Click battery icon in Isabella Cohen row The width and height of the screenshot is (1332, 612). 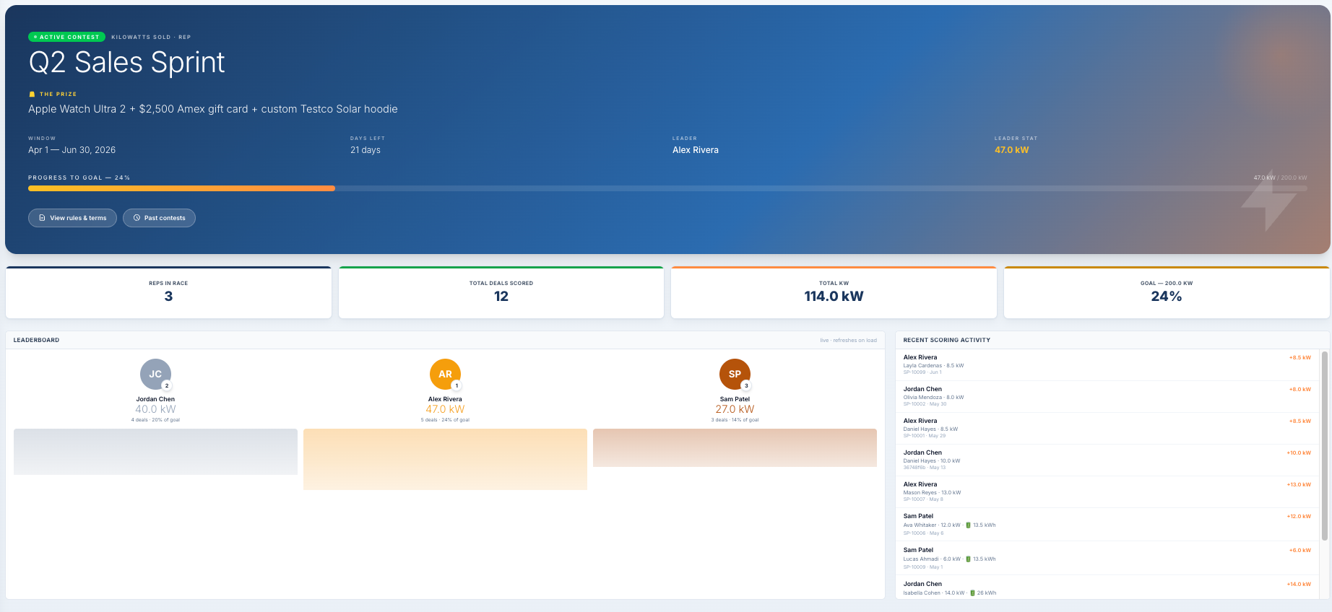pyautogui.click(x=972, y=593)
